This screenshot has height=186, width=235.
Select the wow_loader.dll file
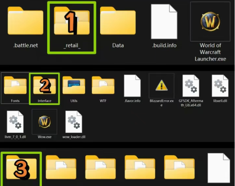(74, 122)
